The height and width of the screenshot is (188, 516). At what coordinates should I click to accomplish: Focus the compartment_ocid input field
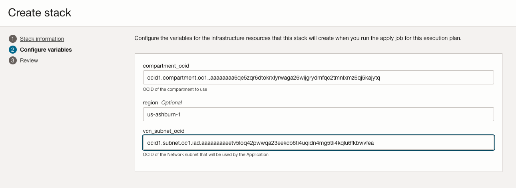tap(318, 78)
